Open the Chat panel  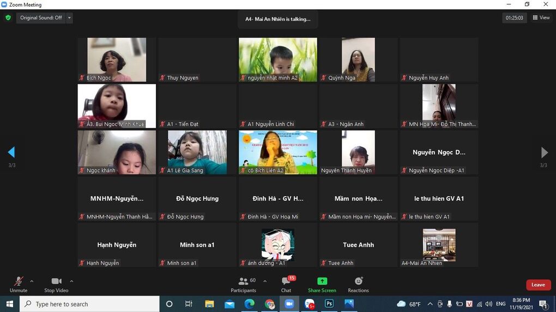coord(286,284)
